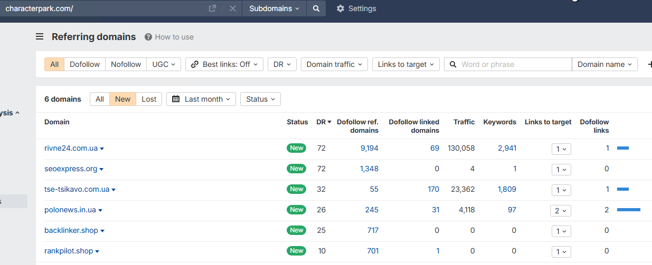Clear the URL with the X icon
The image size is (652, 265).
coord(232,8)
